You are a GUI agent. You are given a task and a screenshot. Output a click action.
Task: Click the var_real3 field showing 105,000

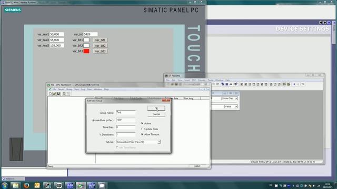57,46
